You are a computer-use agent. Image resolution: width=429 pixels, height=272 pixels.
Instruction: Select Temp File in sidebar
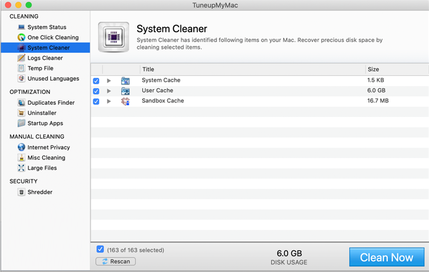pyautogui.click(x=40, y=68)
